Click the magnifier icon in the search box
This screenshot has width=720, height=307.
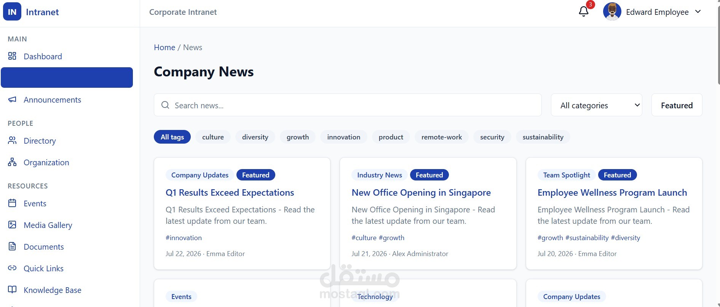[165, 105]
